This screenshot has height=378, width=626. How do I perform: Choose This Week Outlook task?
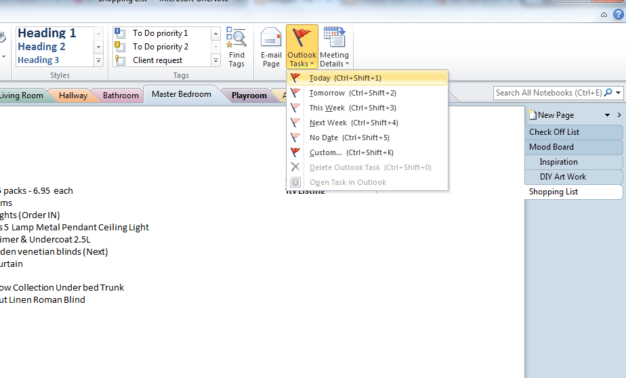367,108
